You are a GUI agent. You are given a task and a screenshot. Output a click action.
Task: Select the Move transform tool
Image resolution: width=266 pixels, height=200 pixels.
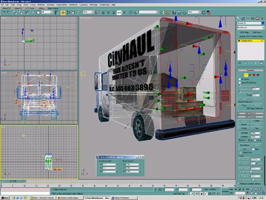coord(63,12)
